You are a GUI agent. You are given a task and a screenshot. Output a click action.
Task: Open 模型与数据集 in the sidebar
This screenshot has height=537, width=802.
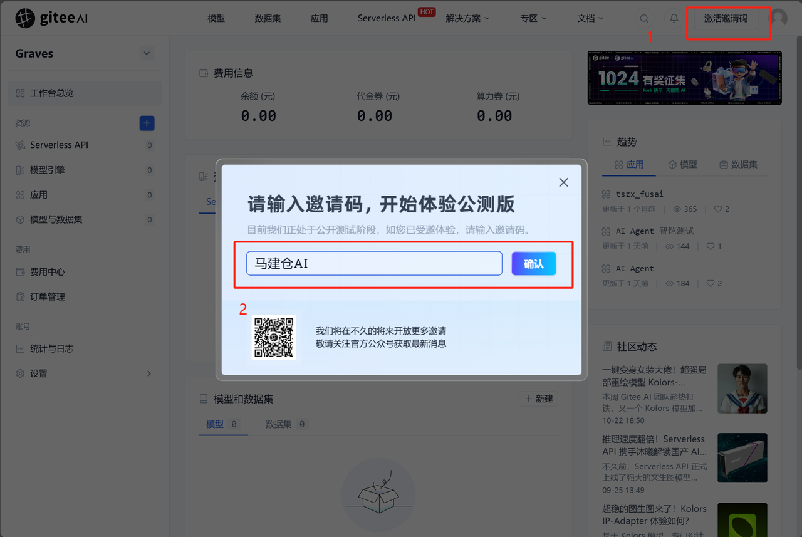[85, 219]
